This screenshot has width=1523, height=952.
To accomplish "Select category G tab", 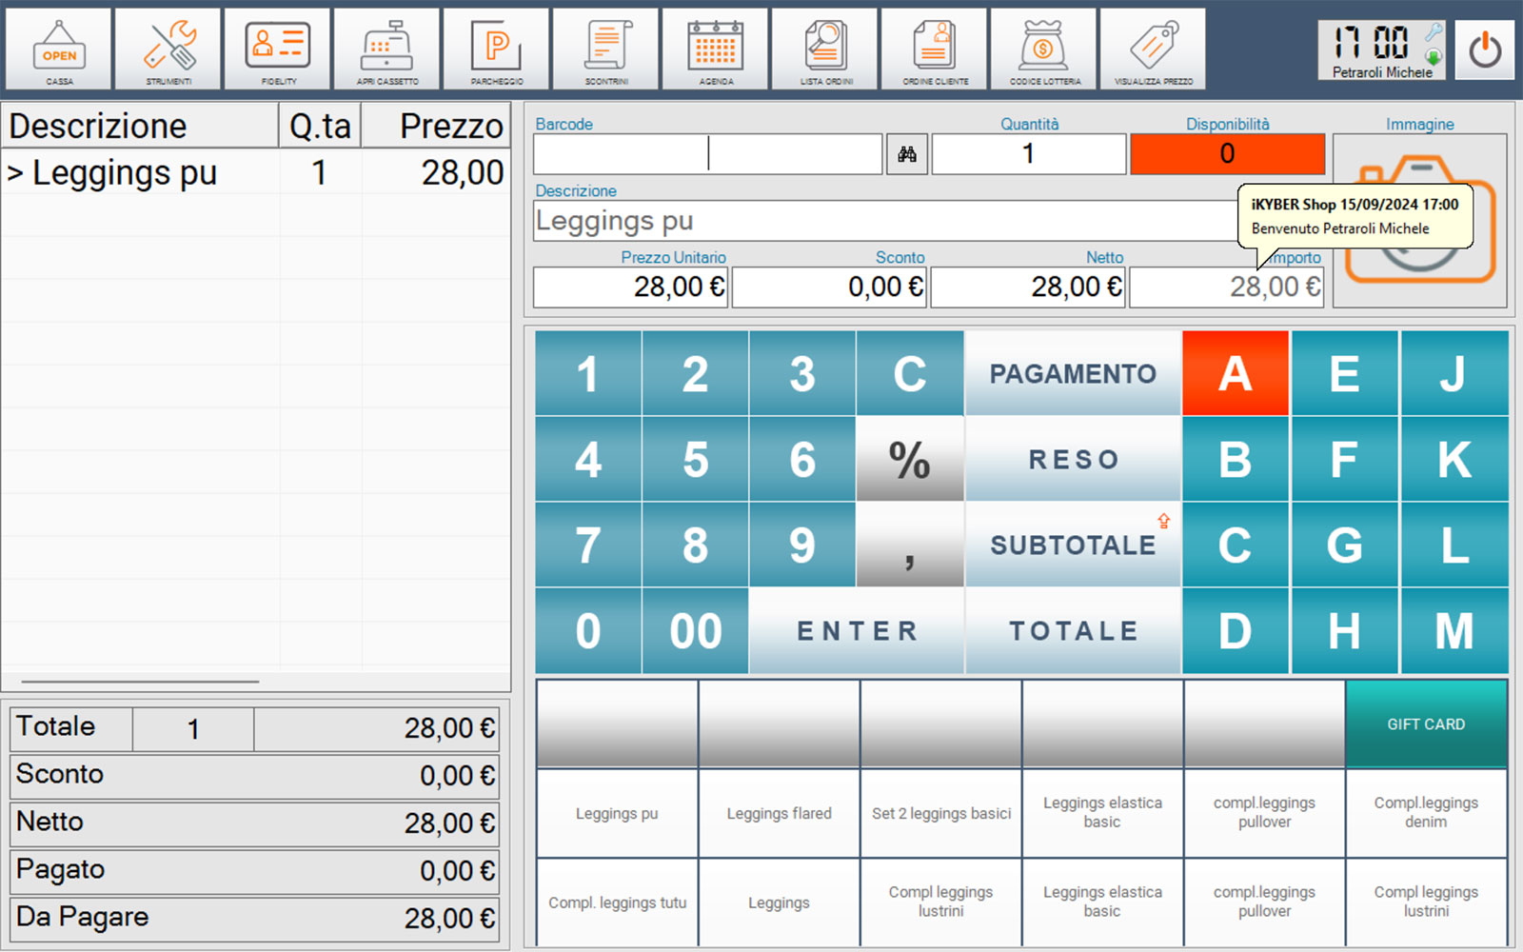I will pos(1344,545).
